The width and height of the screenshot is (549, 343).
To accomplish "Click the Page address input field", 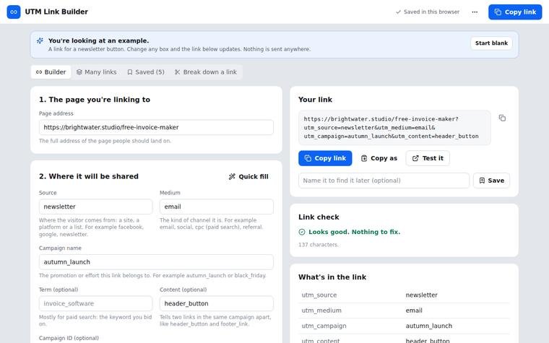I will pyautogui.click(x=156, y=127).
